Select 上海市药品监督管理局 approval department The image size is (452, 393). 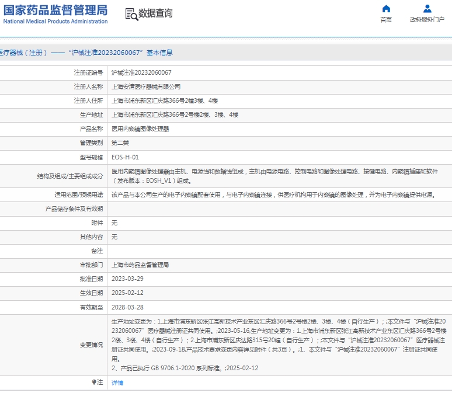tap(140, 265)
